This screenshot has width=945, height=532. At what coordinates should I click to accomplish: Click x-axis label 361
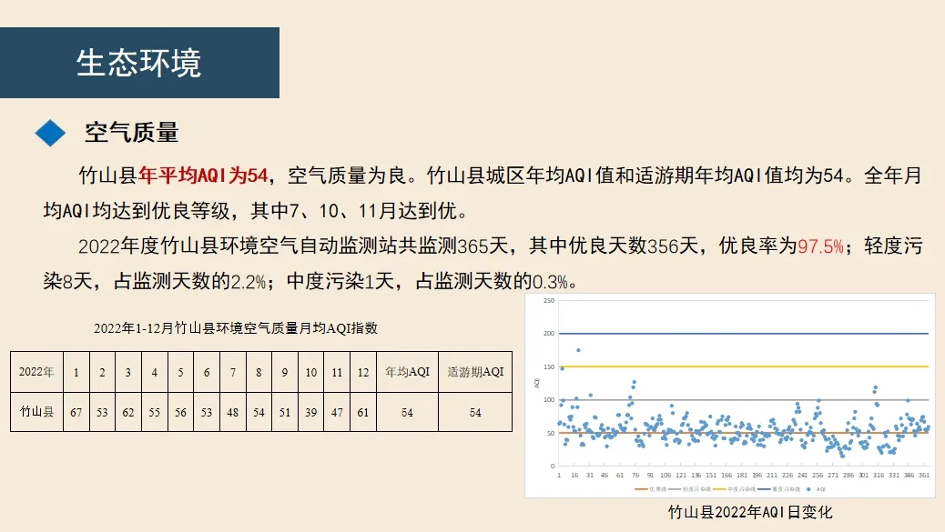coord(924,475)
